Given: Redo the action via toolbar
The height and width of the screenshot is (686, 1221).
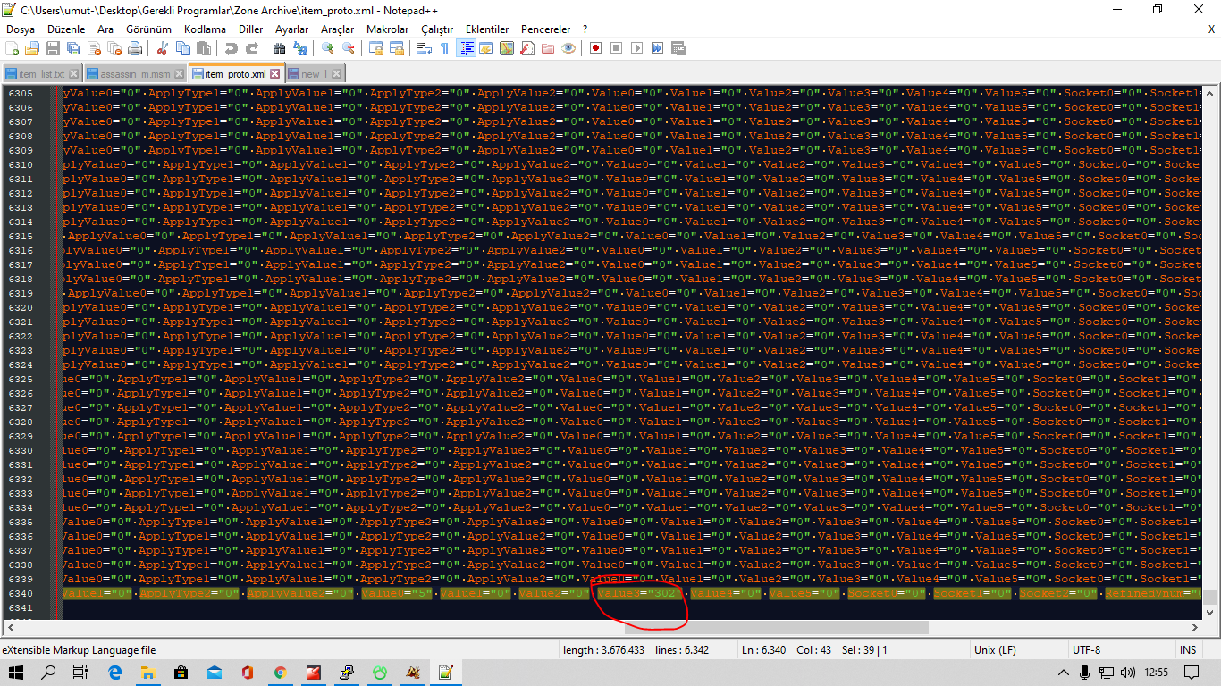Looking at the screenshot, I should click(252, 48).
